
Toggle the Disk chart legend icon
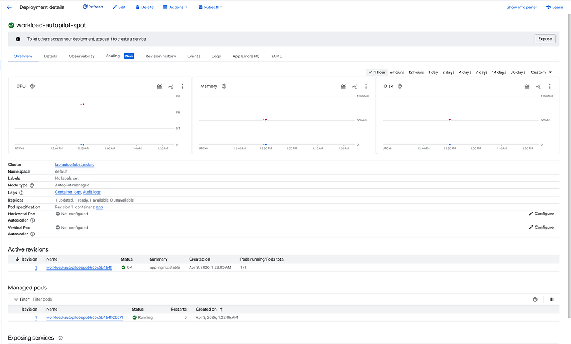(x=527, y=86)
